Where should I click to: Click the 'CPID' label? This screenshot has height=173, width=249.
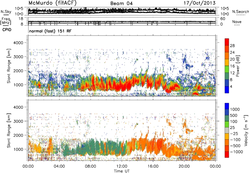7,30
